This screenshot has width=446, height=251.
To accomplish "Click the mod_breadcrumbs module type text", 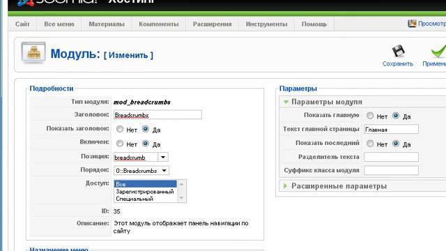I will pos(142,102).
